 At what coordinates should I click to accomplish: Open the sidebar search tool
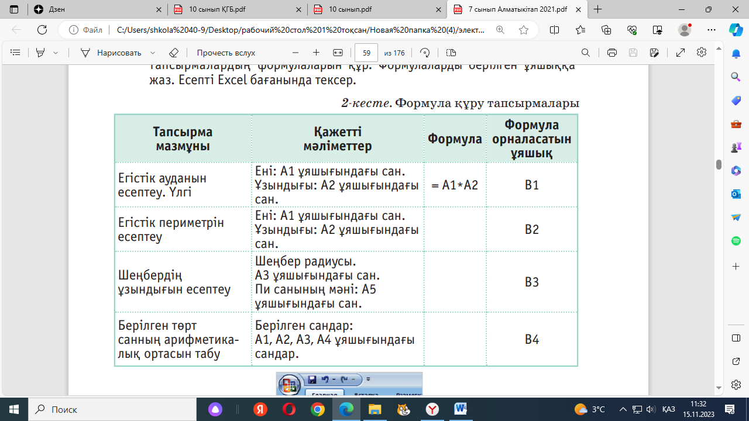pyautogui.click(x=736, y=77)
